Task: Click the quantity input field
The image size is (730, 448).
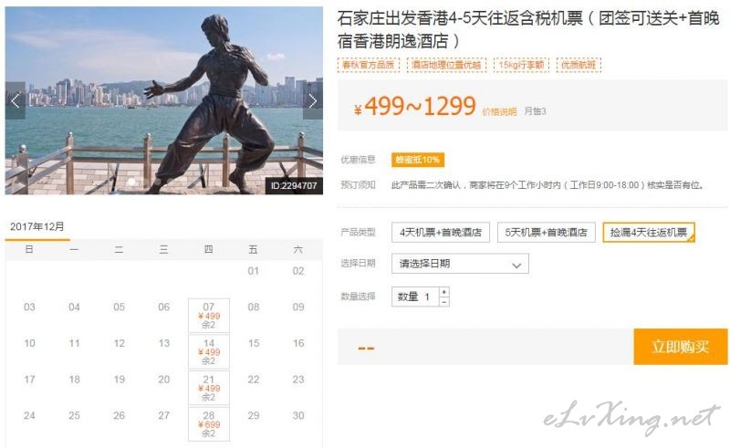Action: click(x=415, y=297)
